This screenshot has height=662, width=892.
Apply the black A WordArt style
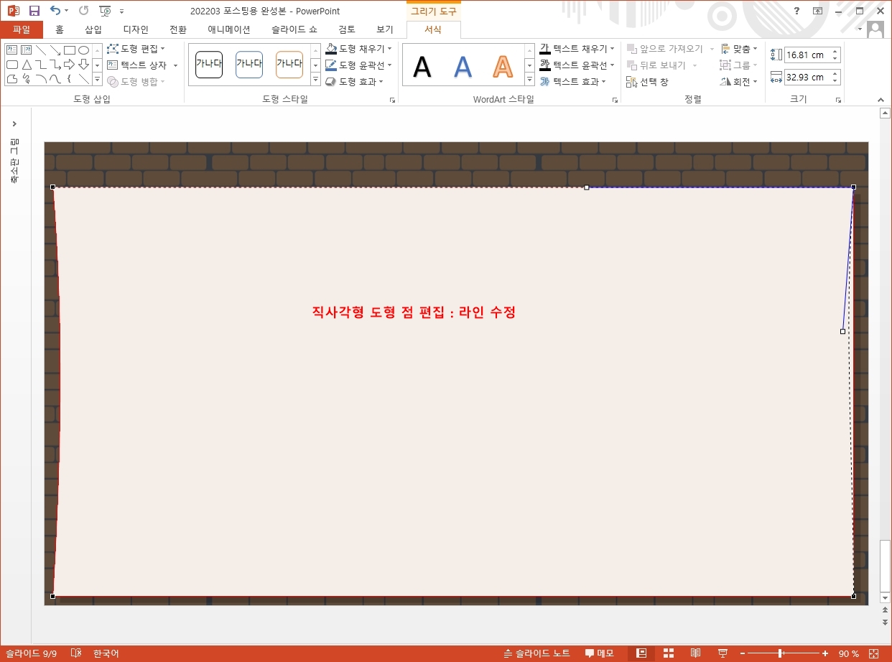click(x=422, y=67)
